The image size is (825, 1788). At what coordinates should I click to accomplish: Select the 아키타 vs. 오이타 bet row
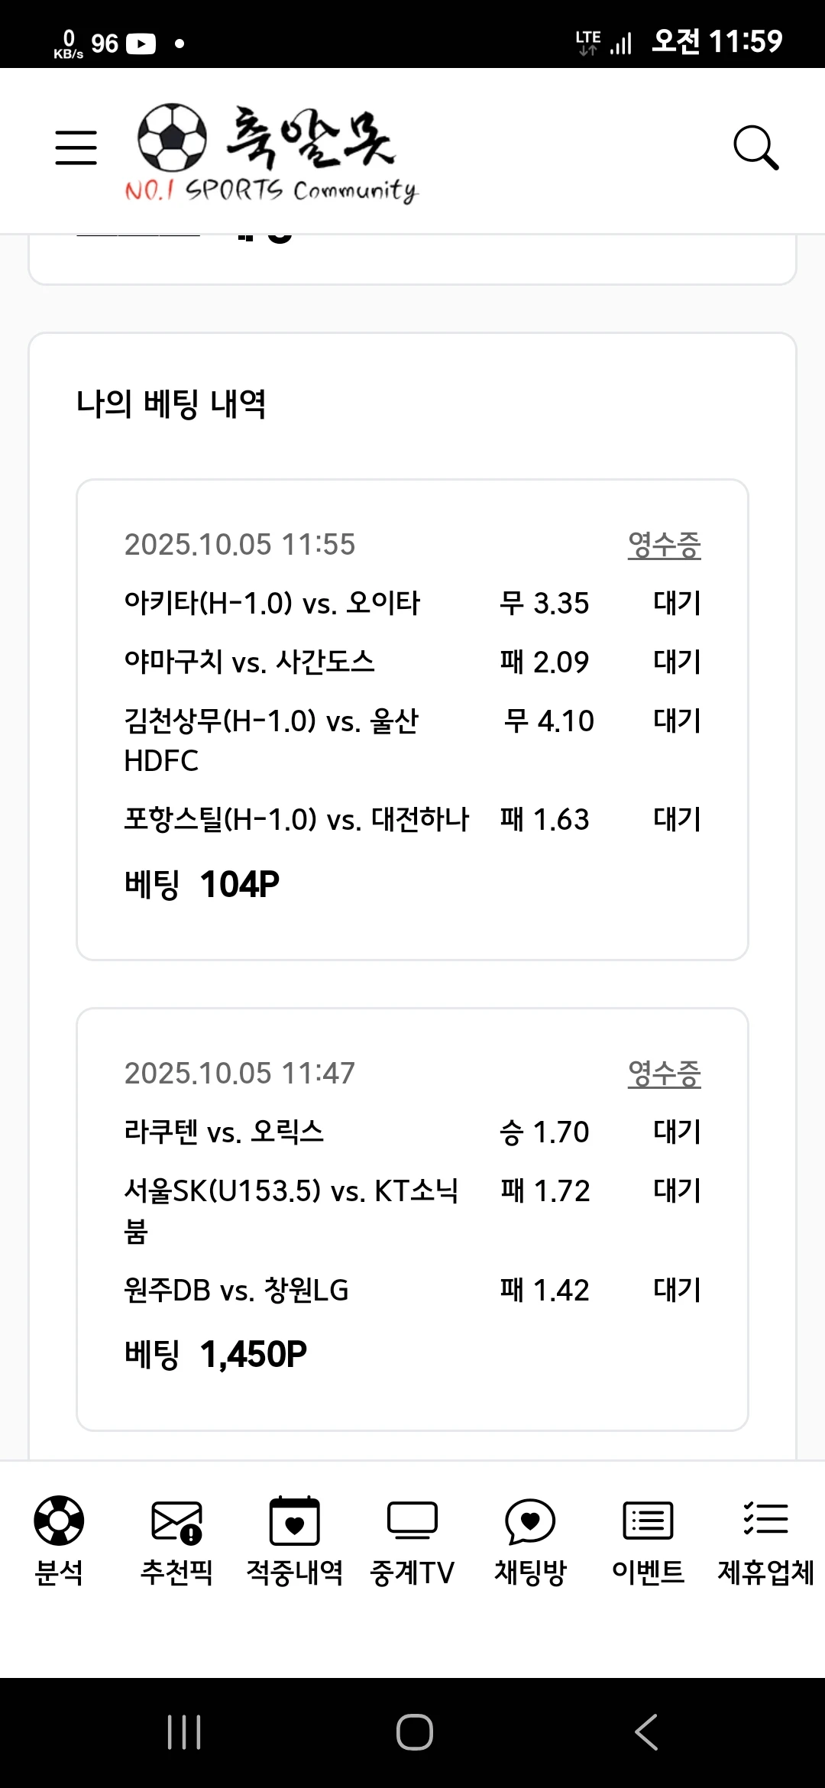tap(272, 604)
